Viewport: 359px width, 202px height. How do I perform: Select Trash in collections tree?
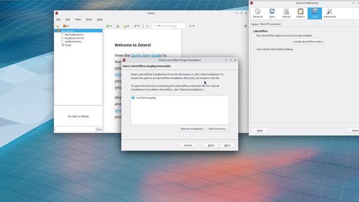click(68, 45)
